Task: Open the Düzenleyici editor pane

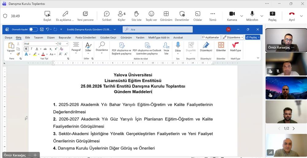Action: click(x=206, y=47)
